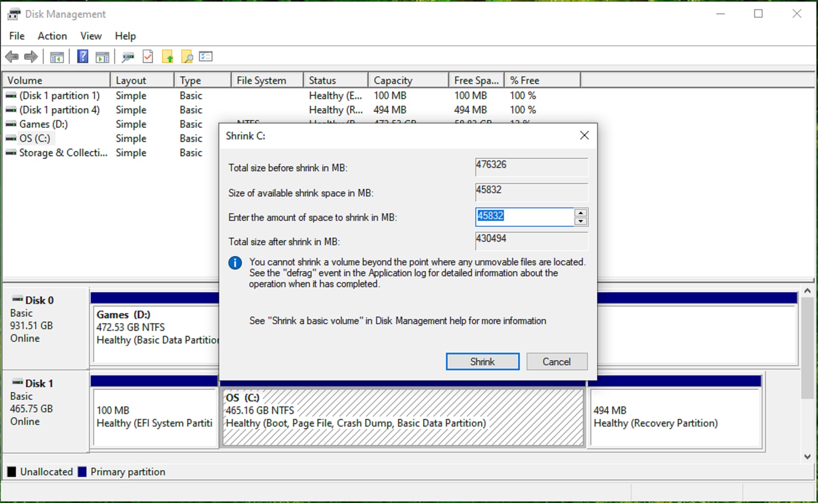Click total size after shrink field 430494
Screen dimensions: 818x503
[x=532, y=241]
